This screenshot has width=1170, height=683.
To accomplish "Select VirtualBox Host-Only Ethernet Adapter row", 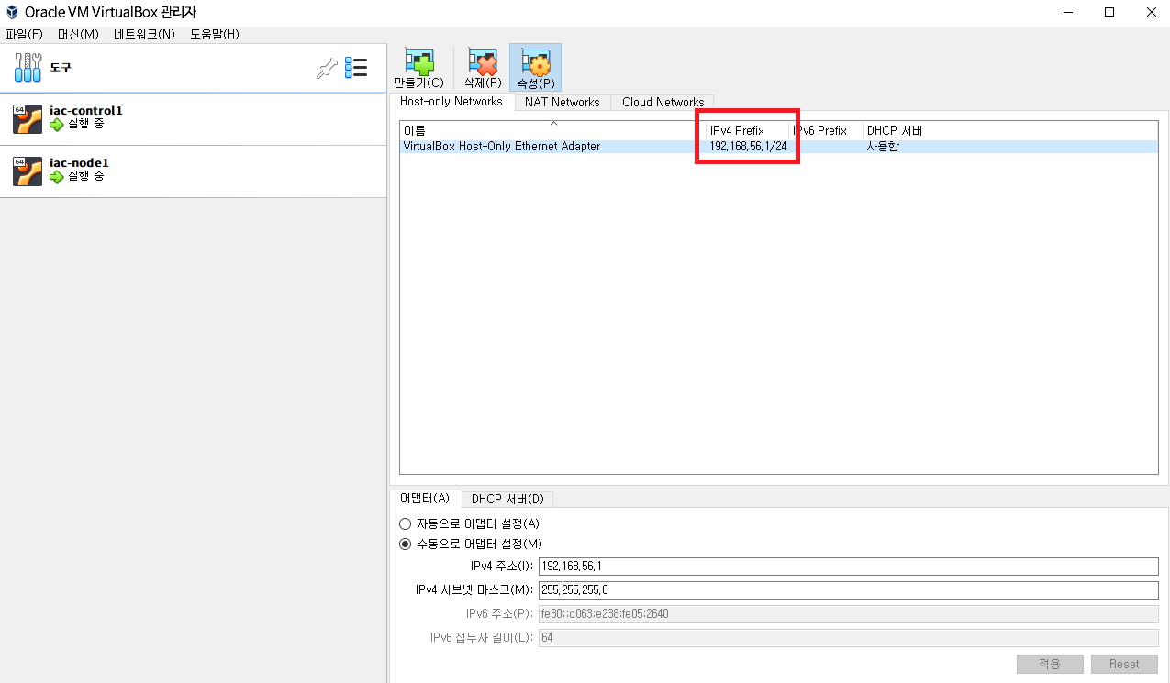I will [x=779, y=147].
